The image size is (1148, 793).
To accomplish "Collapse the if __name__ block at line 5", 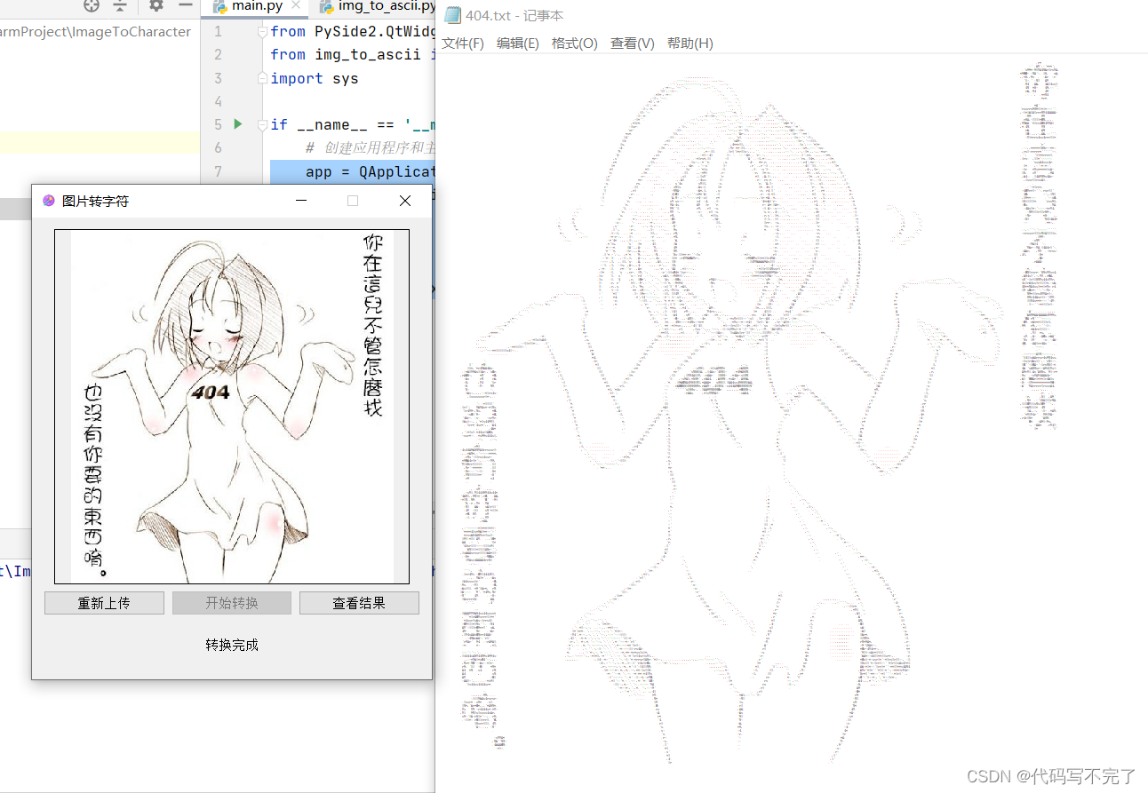I will pyautogui.click(x=262, y=124).
